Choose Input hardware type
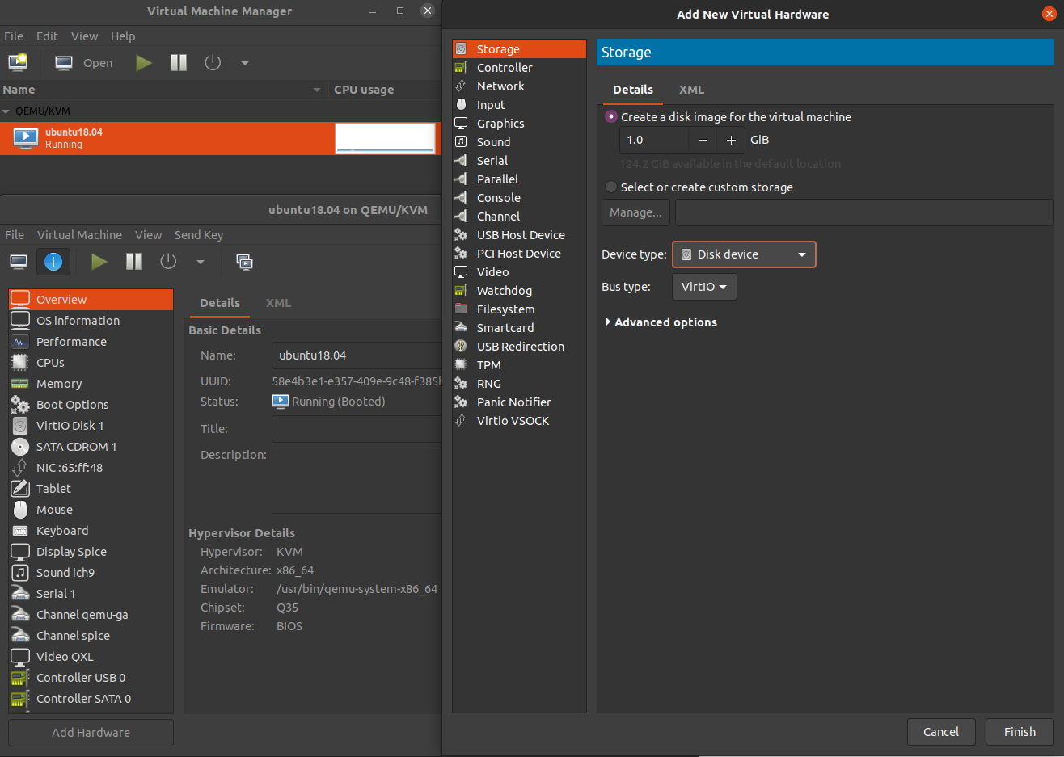Viewport: 1064px width, 757px height. pos(519,105)
